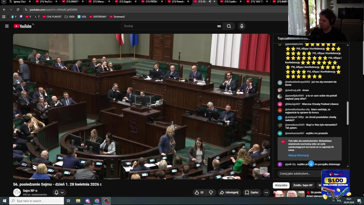
Task: Click the $1.00 Welcome Bonus ad banner
Action: point(335,184)
